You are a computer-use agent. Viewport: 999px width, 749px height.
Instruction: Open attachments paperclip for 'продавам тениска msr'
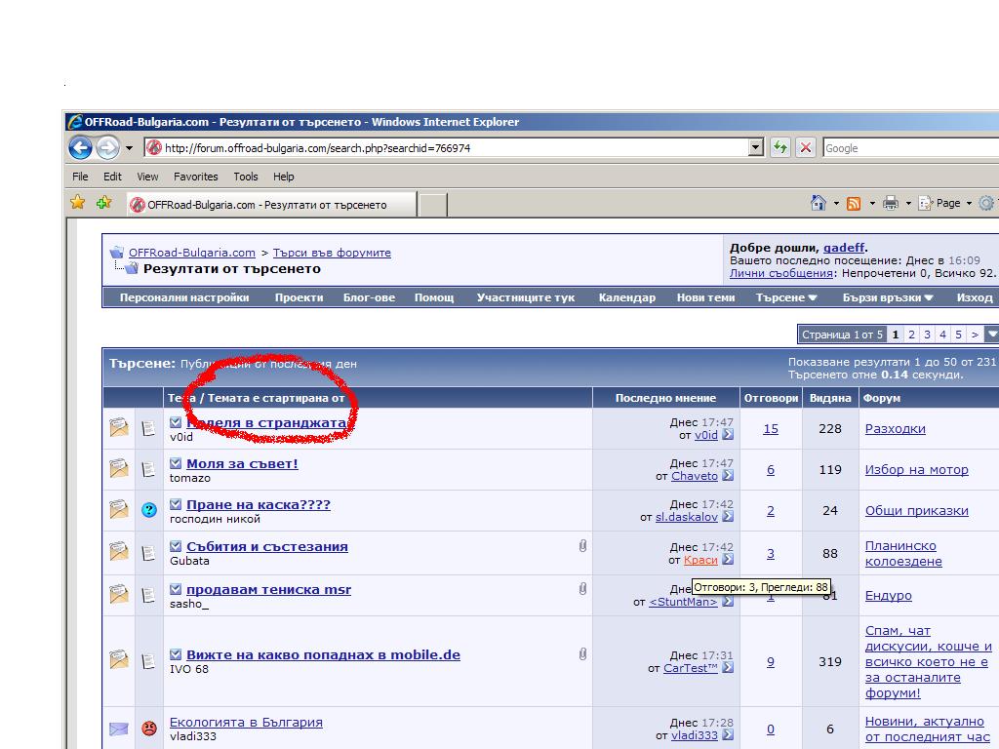tap(582, 588)
